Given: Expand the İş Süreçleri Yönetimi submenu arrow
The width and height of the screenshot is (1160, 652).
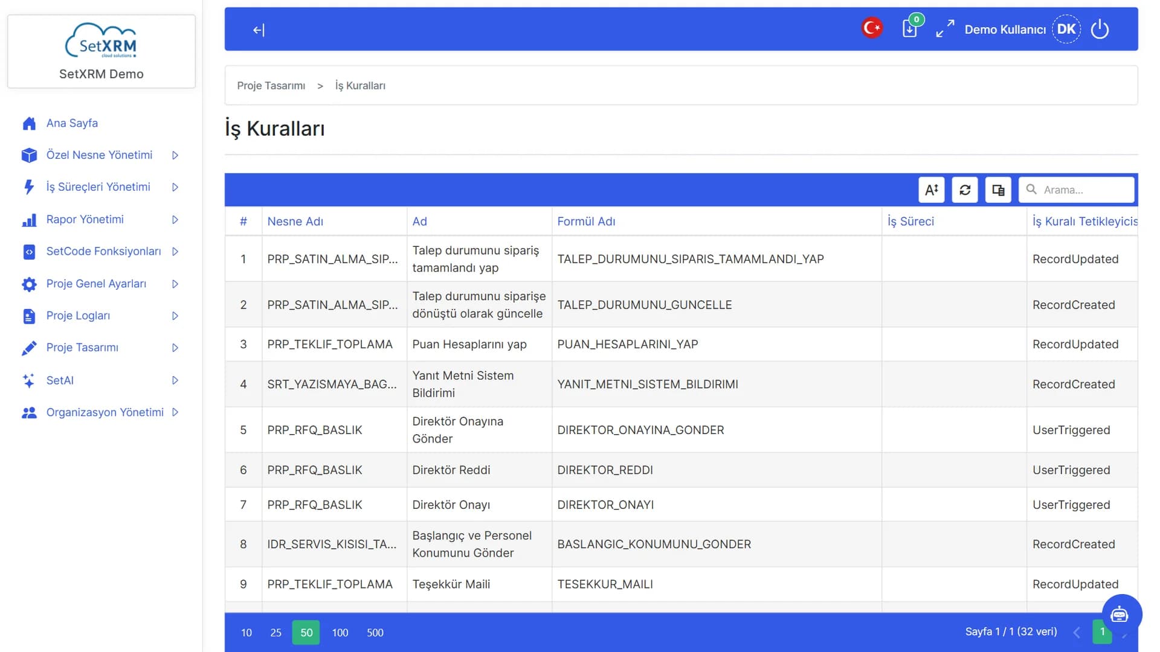Looking at the screenshot, I should 175,187.
